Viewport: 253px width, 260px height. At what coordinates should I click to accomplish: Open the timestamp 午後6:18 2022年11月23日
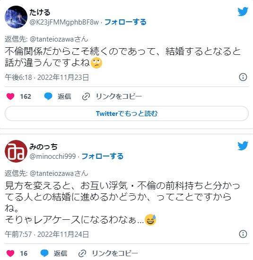pos(47,77)
